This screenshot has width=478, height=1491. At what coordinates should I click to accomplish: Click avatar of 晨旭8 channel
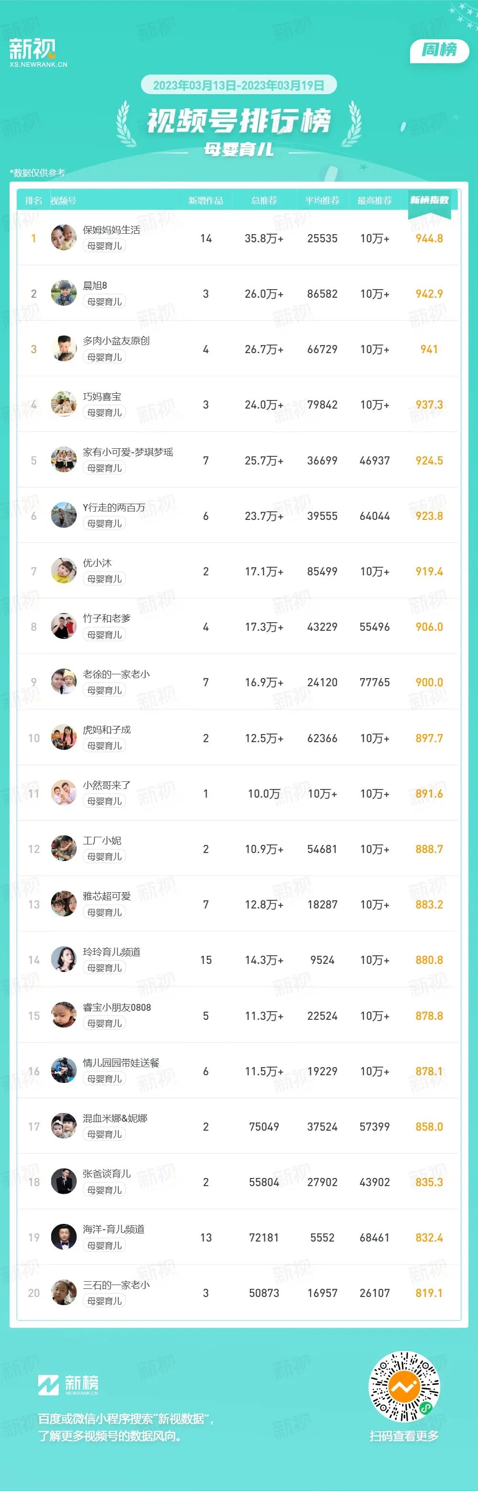pos(64,293)
